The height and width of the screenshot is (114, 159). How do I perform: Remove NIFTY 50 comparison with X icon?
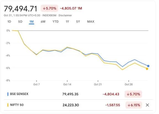point(147,105)
